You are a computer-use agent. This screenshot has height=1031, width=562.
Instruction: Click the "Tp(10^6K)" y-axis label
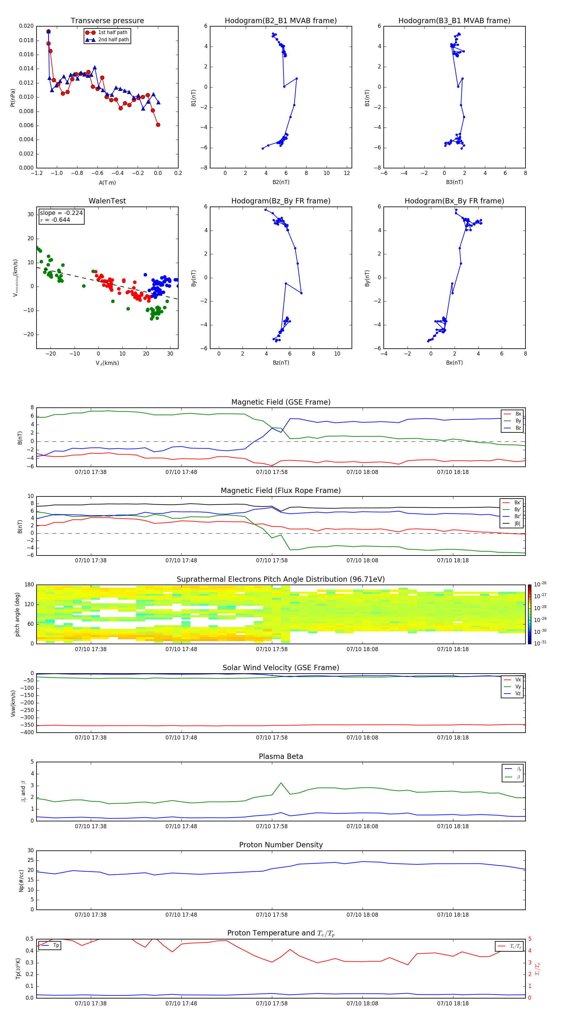tap(18, 969)
